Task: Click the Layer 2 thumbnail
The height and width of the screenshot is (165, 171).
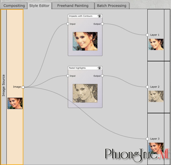Action: (x=156, y=96)
